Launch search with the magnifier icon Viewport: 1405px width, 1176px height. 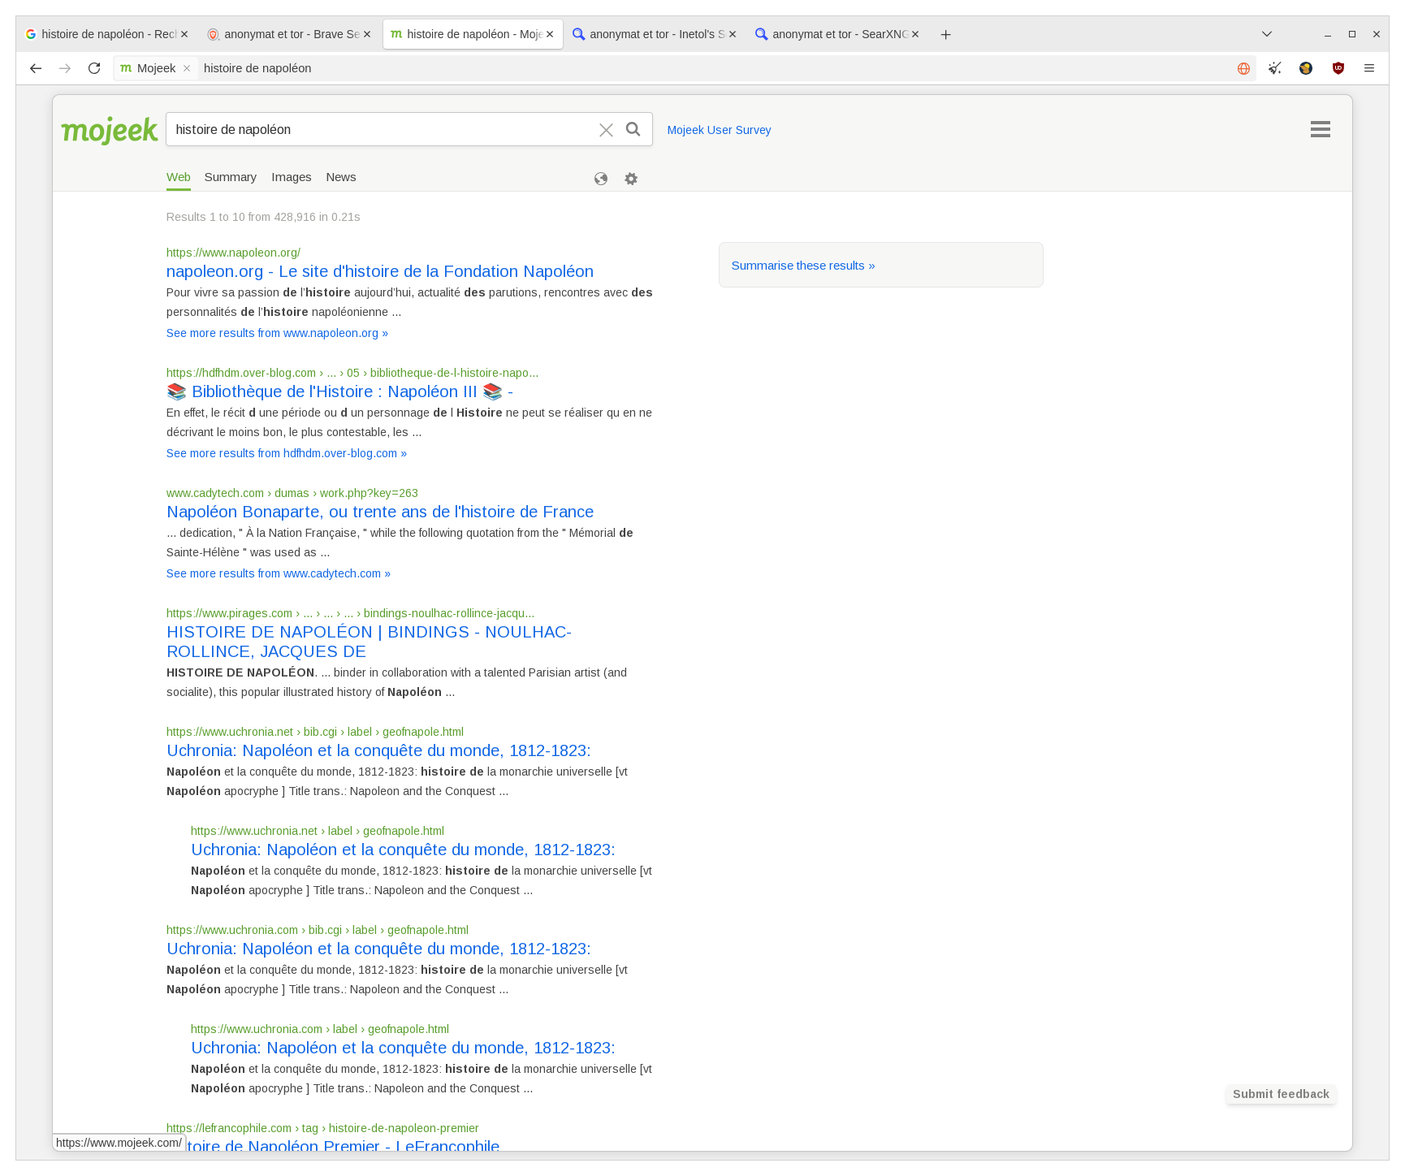pos(633,129)
